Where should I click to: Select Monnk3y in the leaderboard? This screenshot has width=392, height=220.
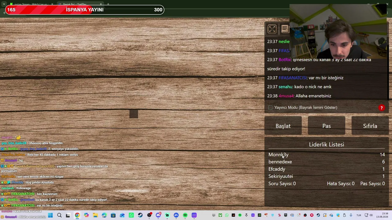tap(278, 155)
